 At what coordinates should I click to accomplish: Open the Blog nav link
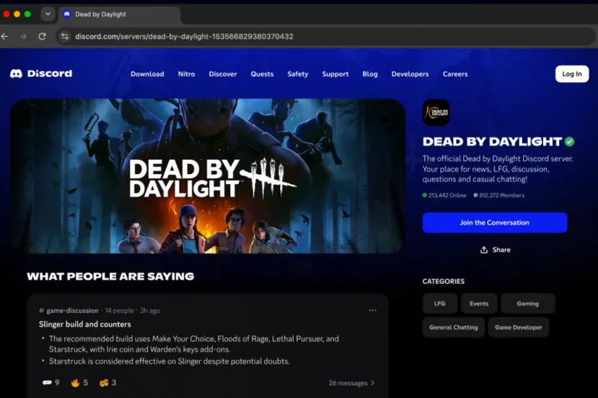tap(370, 74)
